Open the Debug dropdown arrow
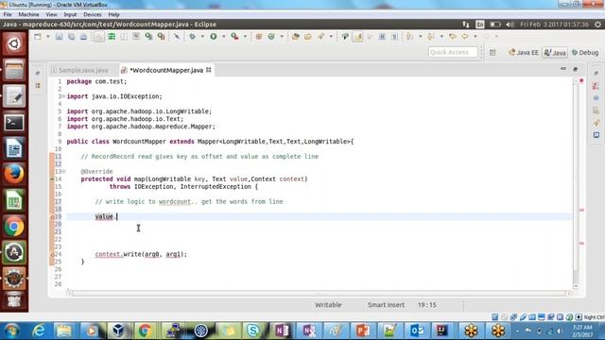605x340 pixels. click(x=202, y=37)
